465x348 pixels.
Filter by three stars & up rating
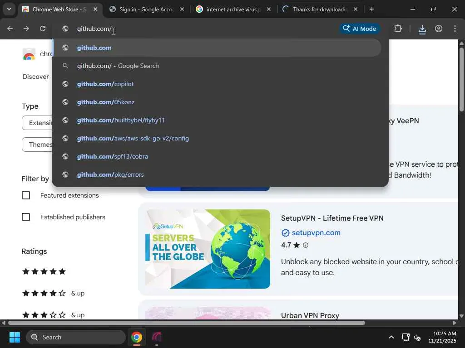click(x=54, y=315)
